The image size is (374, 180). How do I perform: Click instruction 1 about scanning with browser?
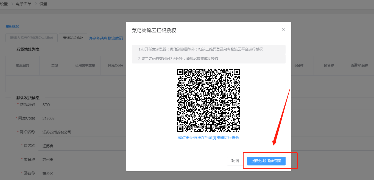click(209, 49)
